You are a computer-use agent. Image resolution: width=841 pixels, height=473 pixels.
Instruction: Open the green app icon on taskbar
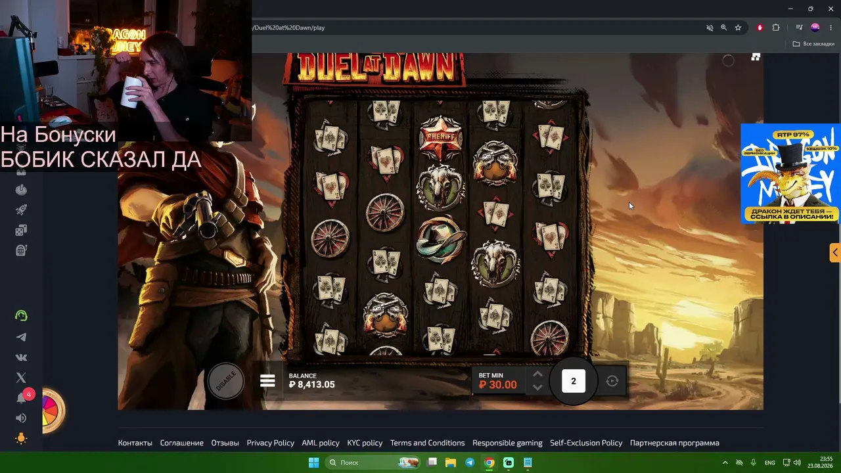click(509, 462)
